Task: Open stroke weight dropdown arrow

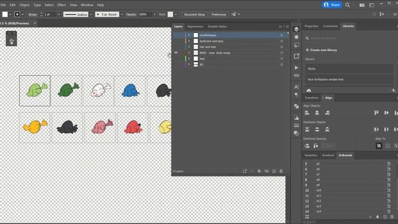Action: (x=58, y=14)
